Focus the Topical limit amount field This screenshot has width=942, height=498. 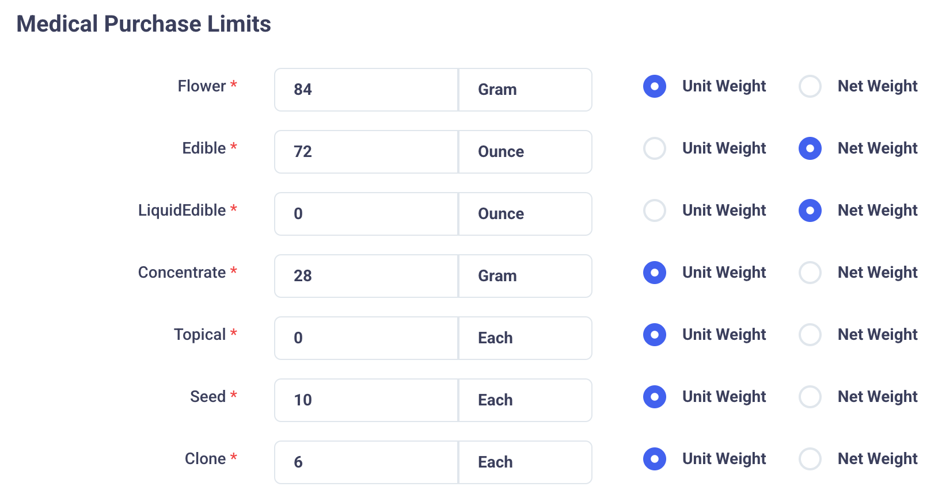366,338
